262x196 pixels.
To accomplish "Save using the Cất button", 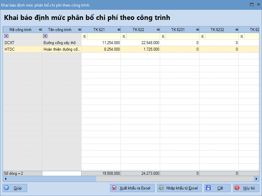I will [217, 188].
